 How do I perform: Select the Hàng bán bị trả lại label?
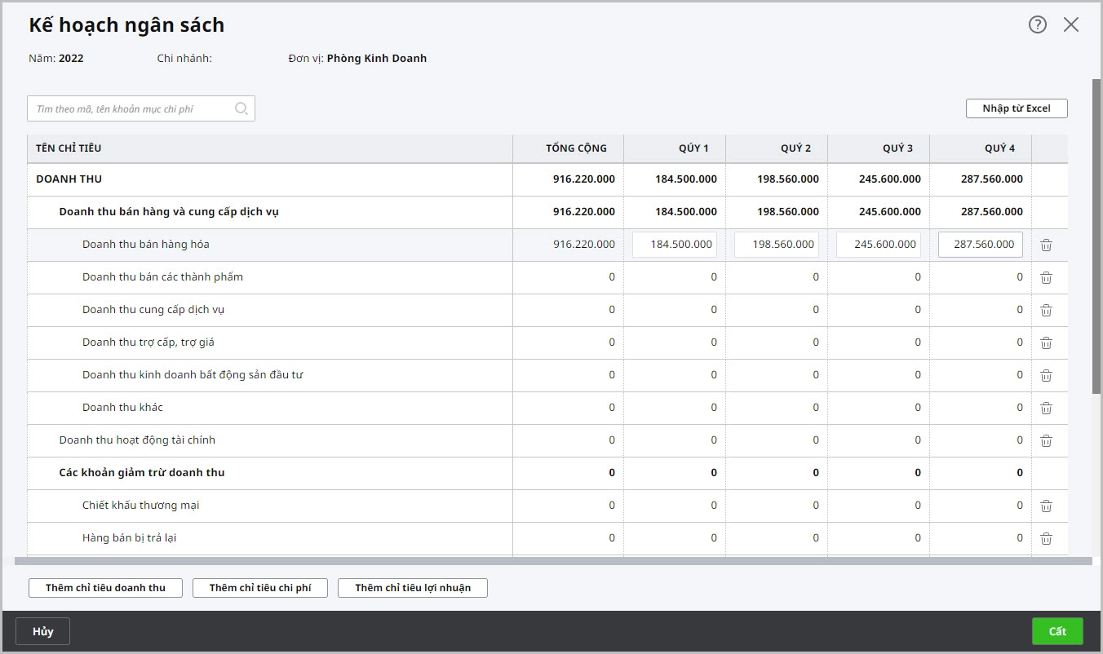click(129, 538)
